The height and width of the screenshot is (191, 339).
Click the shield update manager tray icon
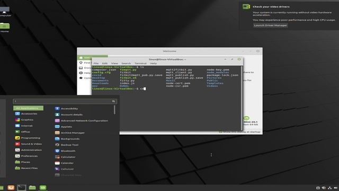[x=324, y=188]
